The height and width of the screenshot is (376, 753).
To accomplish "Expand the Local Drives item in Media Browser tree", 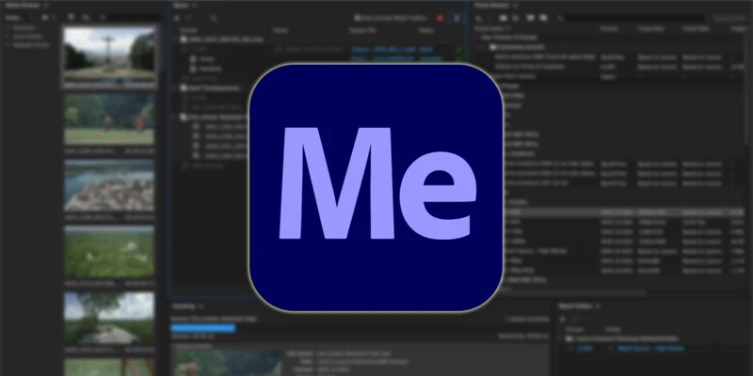I will pyautogui.click(x=8, y=36).
